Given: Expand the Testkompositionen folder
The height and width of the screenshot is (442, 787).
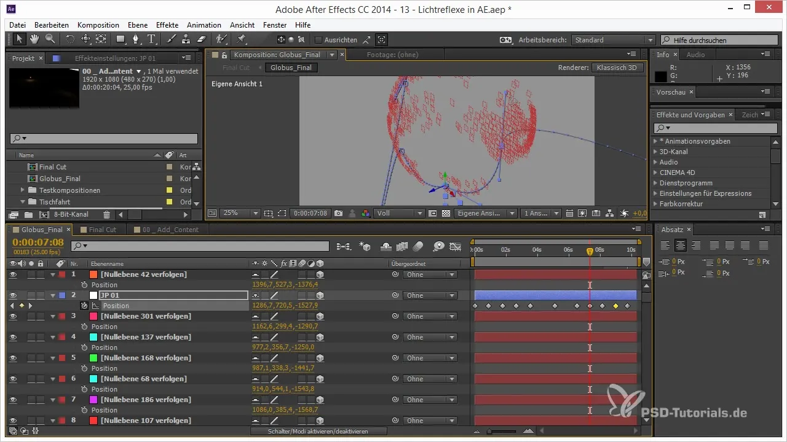Looking at the screenshot, I should tap(23, 190).
